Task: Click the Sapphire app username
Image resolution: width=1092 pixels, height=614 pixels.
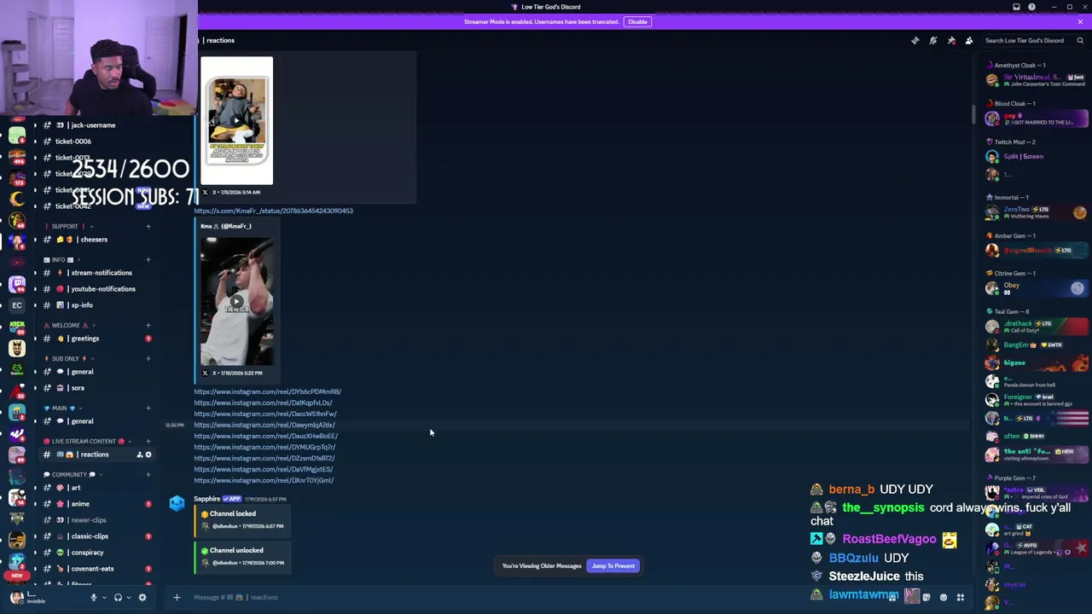Action: [207, 499]
